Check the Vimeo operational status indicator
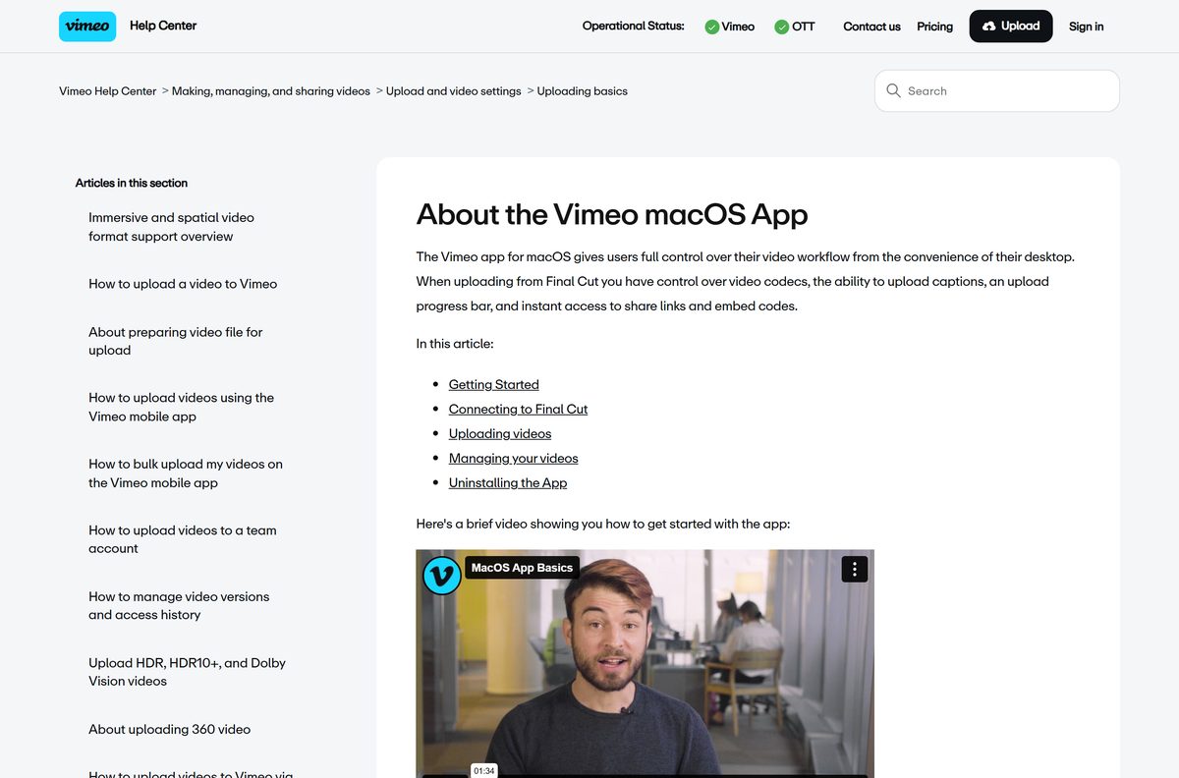Screen dimensions: 1179x778 (729, 27)
